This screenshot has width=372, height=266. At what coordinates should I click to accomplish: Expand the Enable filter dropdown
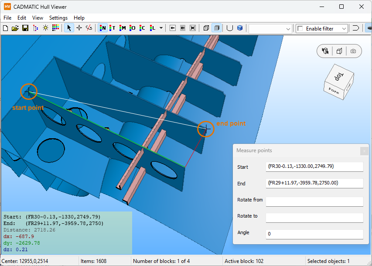[x=344, y=28]
